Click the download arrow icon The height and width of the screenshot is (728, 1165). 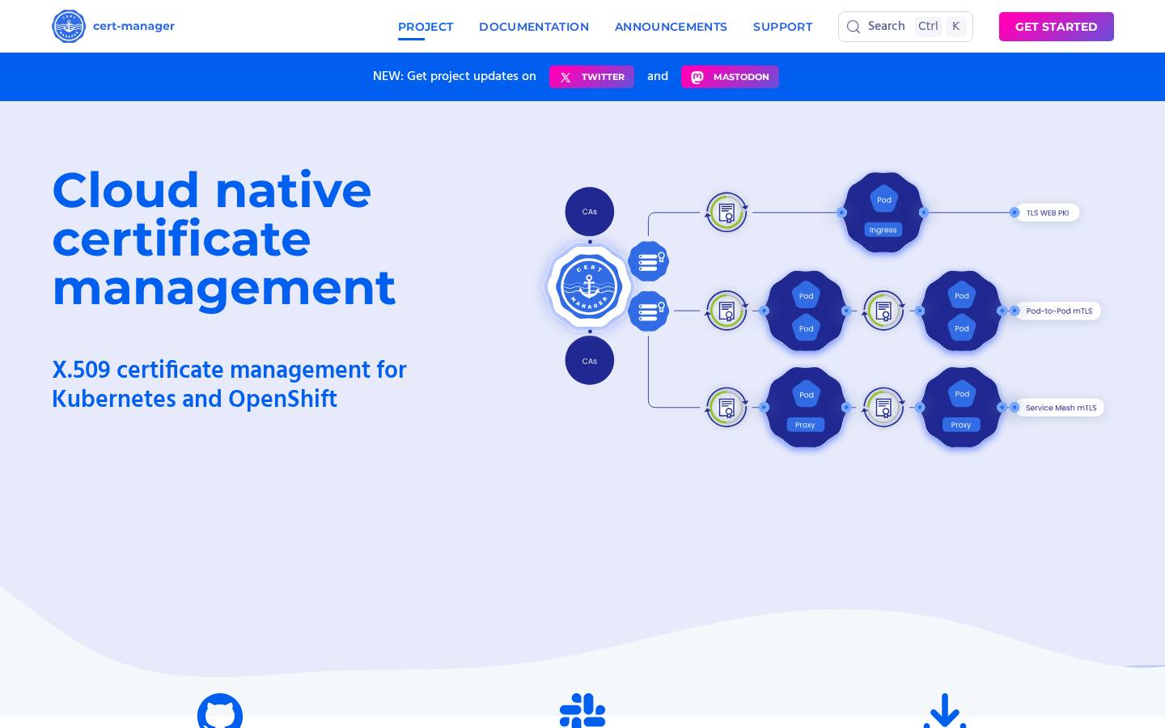(945, 710)
